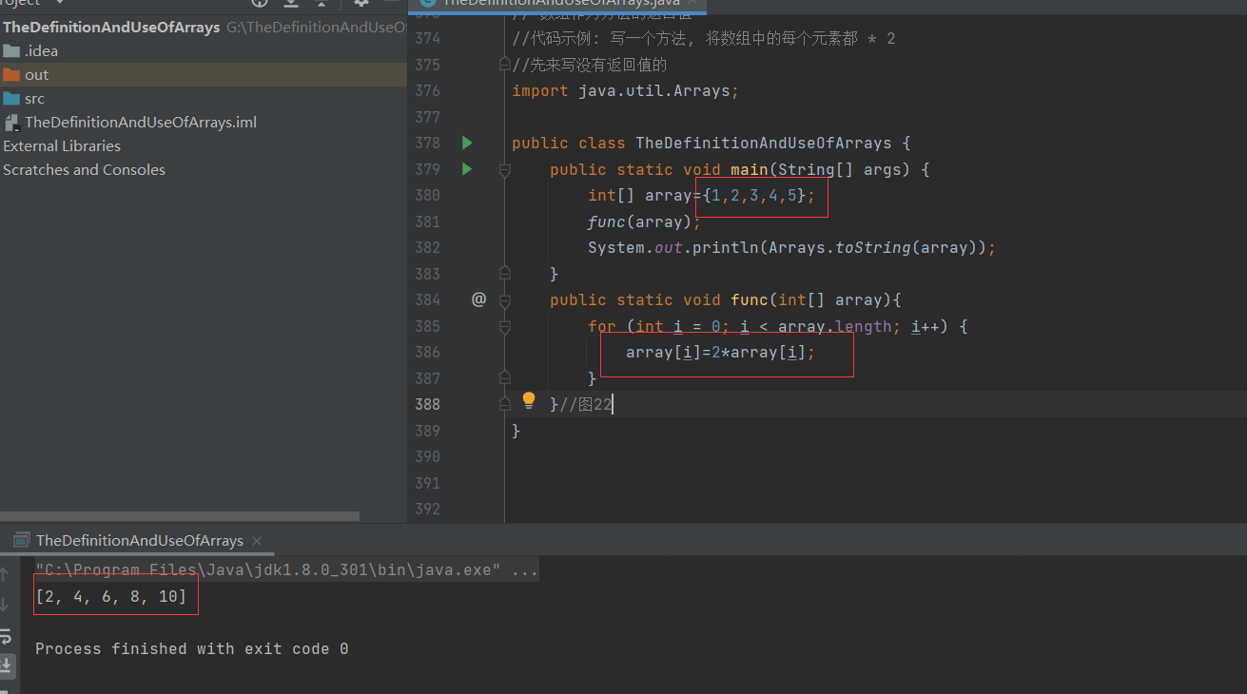This screenshot has height=694, width=1247.
Task: Click the java.exe command line in console
Action: (x=286, y=570)
